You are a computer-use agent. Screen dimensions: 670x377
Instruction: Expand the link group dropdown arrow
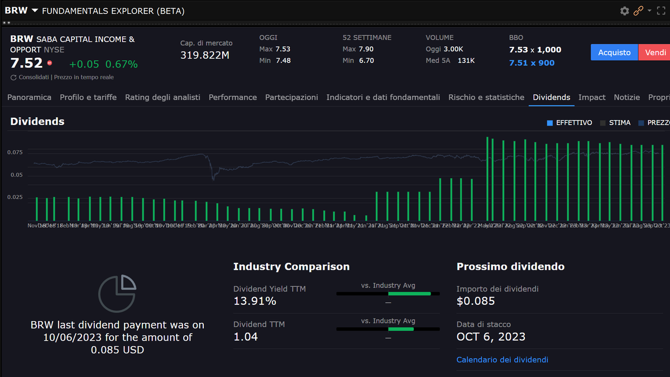pyautogui.click(x=649, y=11)
